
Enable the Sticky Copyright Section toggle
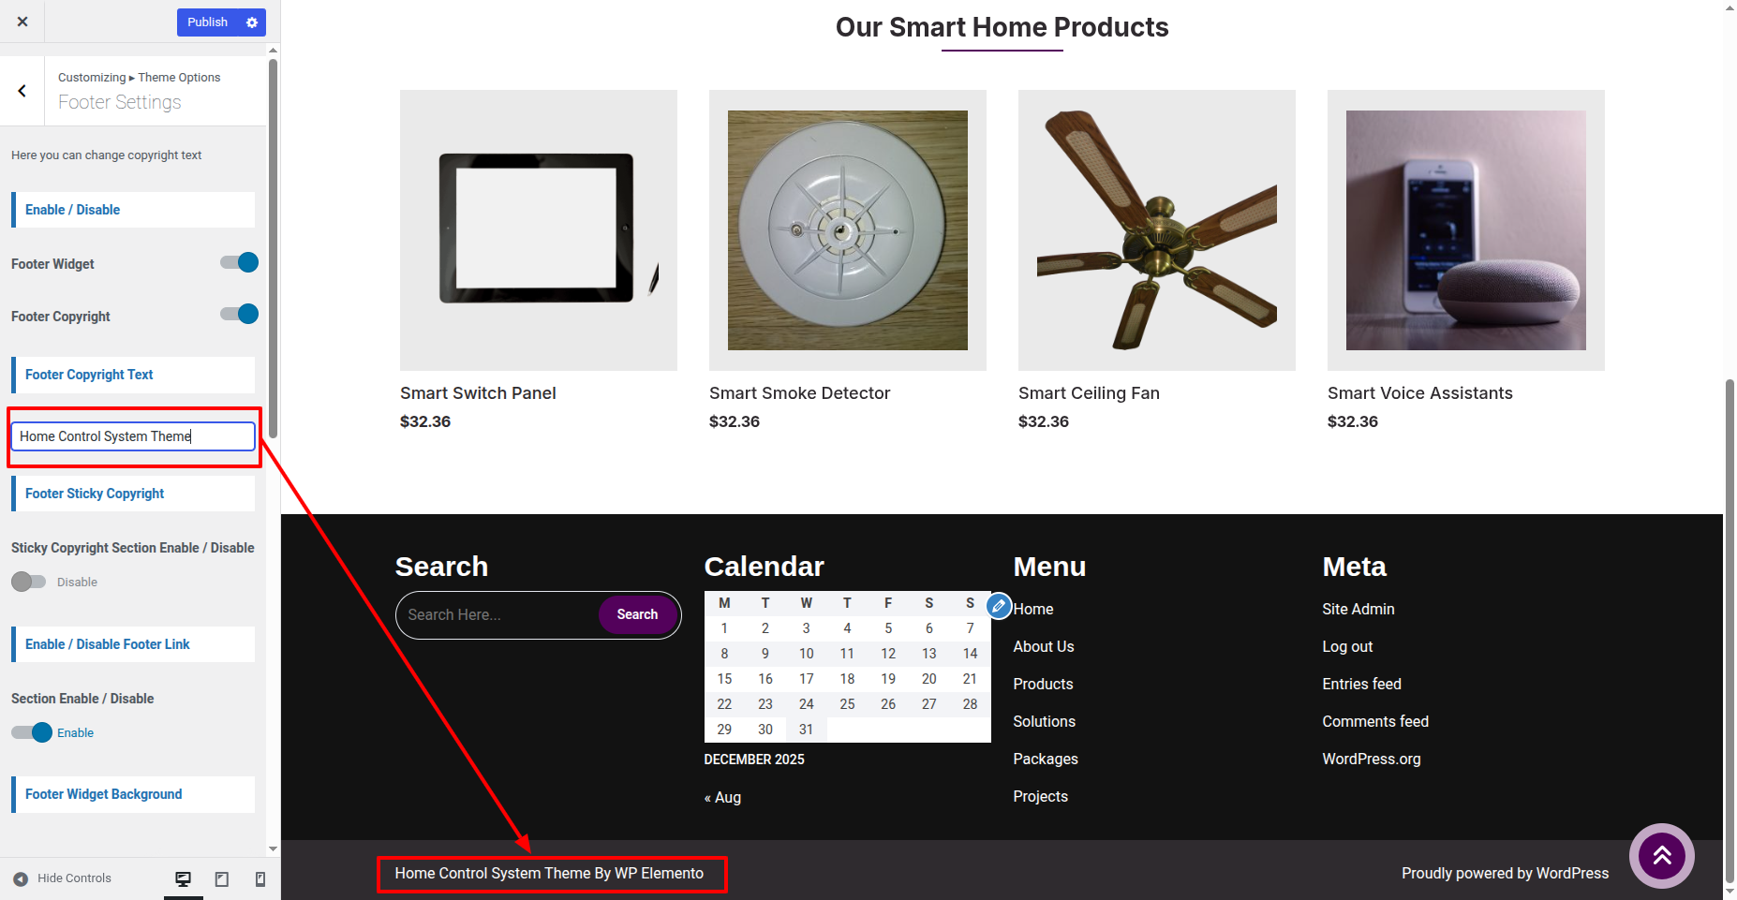(x=29, y=582)
